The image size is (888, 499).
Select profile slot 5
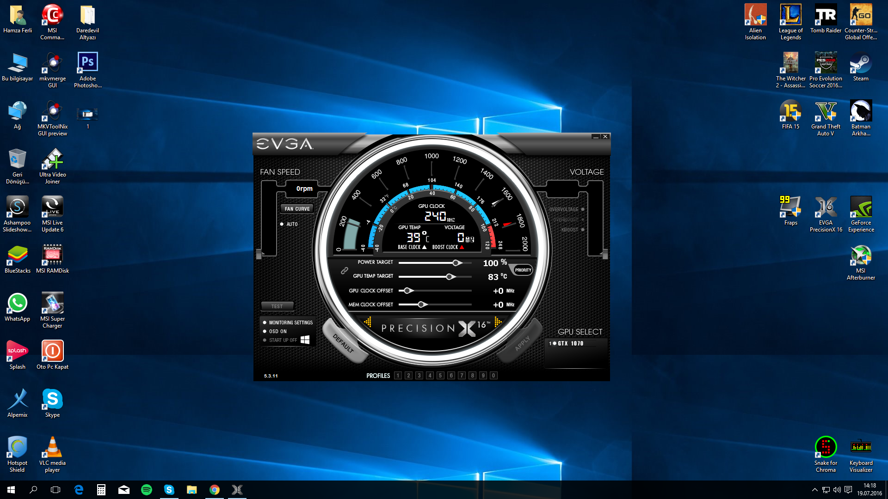click(440, 376)
